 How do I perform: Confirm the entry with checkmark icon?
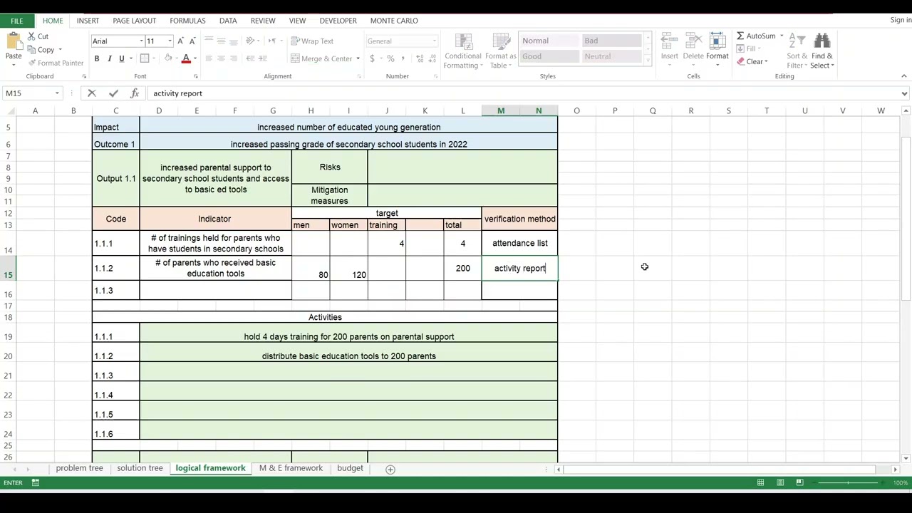tap(113, 93)
